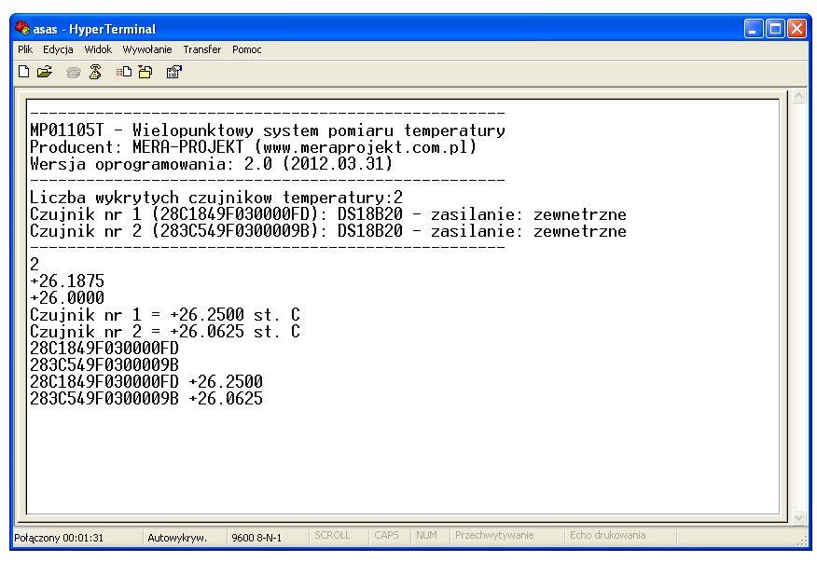The height and width of the screenshot is (562, 817).
Task: Click the greyed Call phone icon
Action: 74,73
